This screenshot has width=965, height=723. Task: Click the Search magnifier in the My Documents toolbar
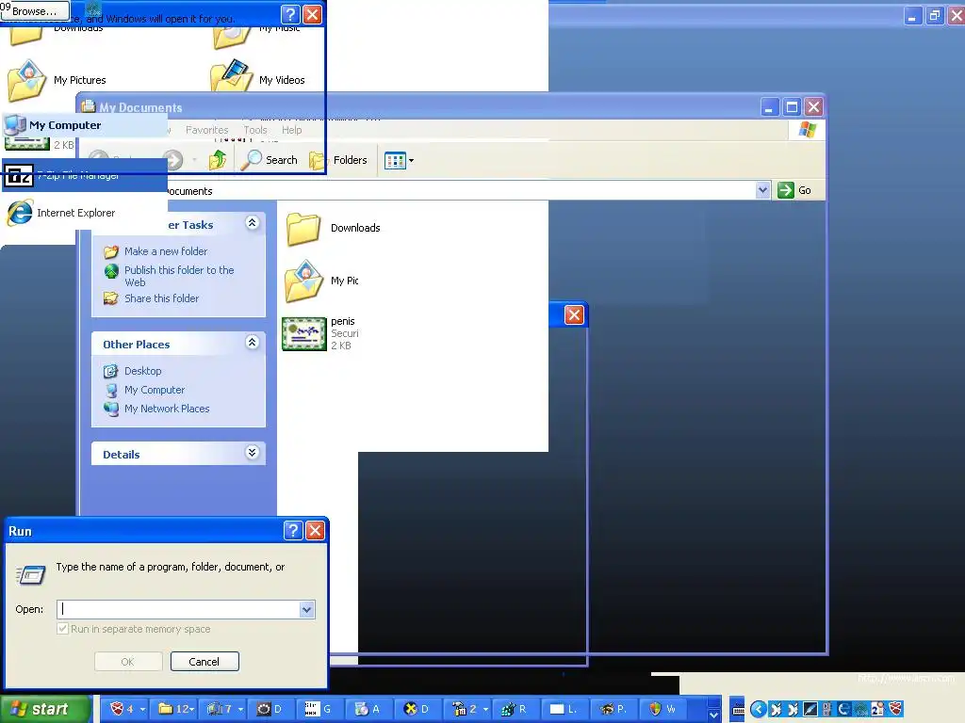click(x=251, y=160)
